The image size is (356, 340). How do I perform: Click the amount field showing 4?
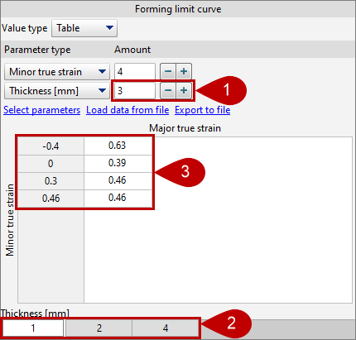tap(135, 72)
